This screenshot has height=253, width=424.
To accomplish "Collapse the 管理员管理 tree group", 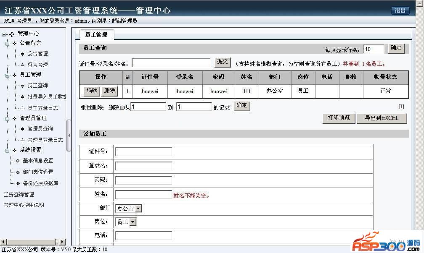I will pos(8,118).
